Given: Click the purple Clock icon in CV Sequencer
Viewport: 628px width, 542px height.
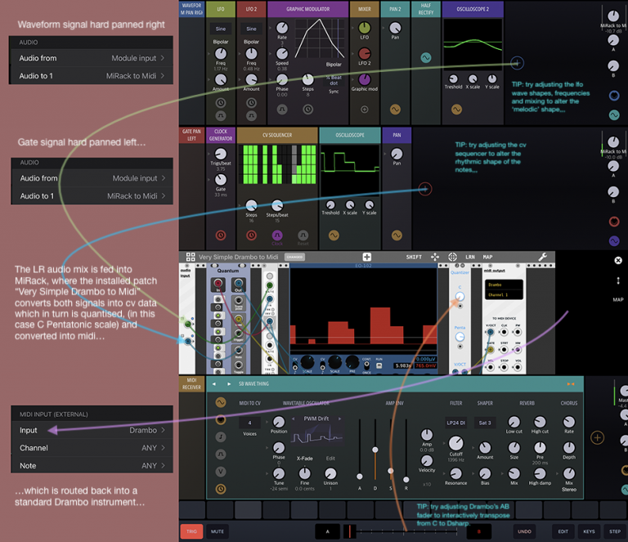Looking at the screenshot, I should click(277, 235).
